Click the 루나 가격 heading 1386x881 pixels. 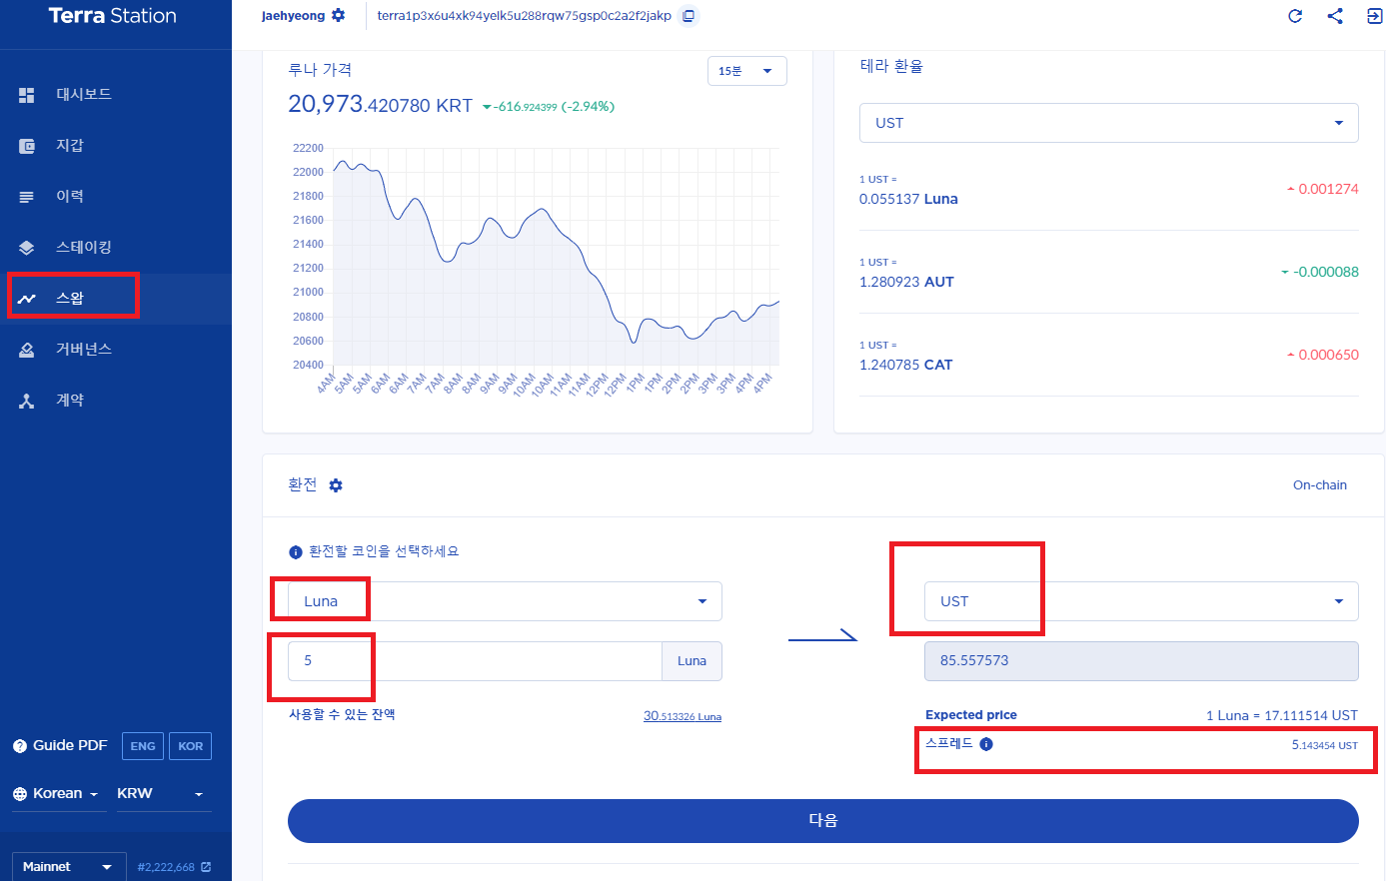(320, 70)
